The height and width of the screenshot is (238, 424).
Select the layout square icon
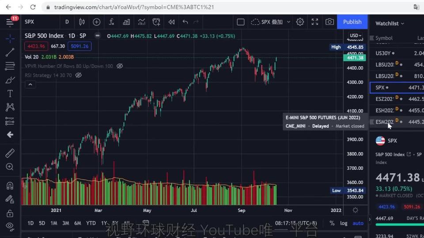240,22
